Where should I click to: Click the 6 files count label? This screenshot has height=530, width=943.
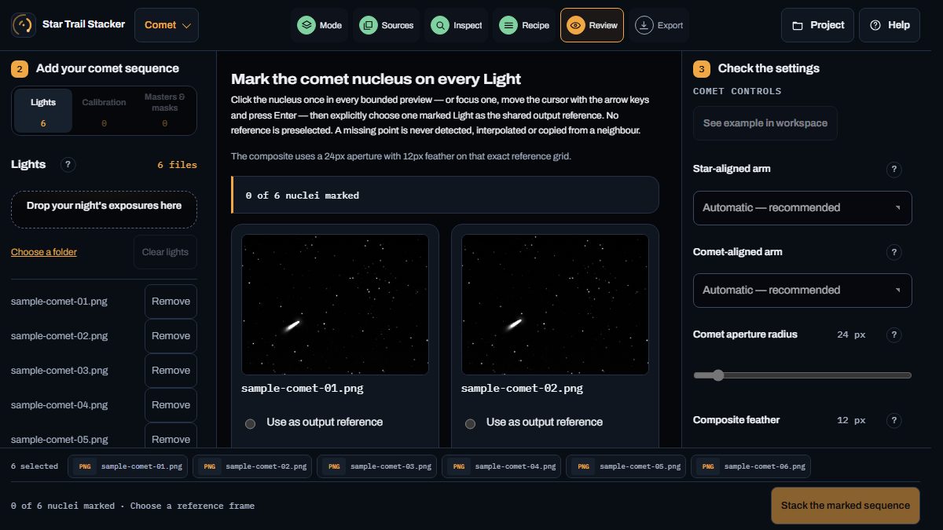pos(177,165)
